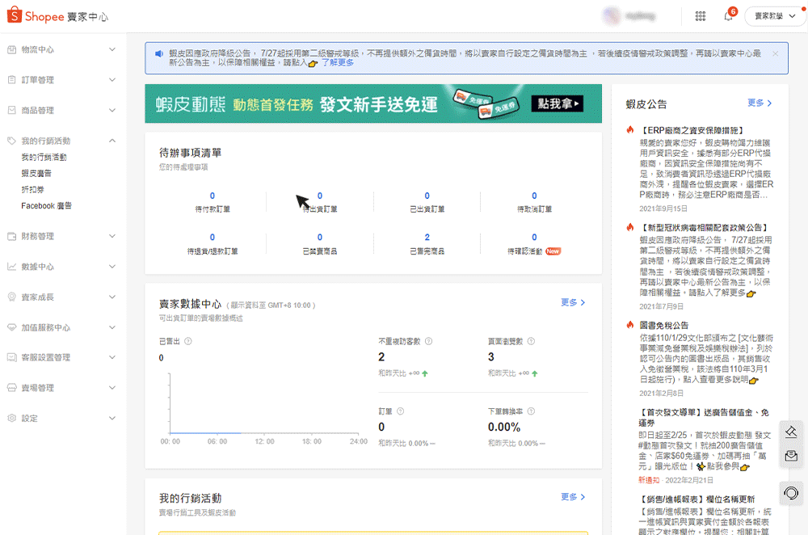Expand the 財務管理 menu chevron
Image resolution: width=808 pixels, height=535 pixels.
(x=112, y=236)
